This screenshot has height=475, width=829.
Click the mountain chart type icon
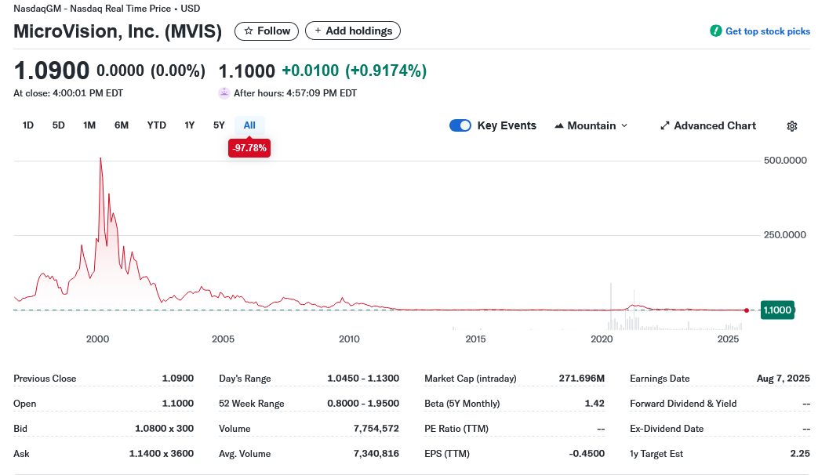(x=559, y=125)
